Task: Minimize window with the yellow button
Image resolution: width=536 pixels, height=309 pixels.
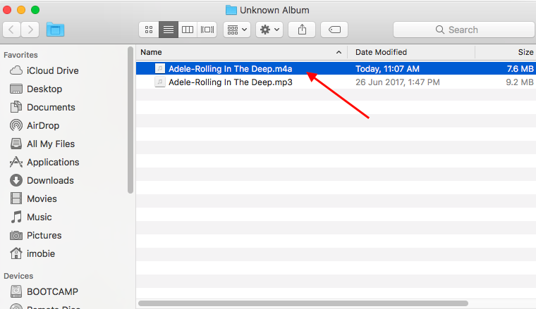Action: tap(21, 10)
